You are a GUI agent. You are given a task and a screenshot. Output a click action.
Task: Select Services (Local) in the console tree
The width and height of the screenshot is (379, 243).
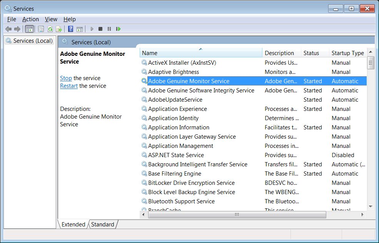pyautogui.click(x=30, y=41)
